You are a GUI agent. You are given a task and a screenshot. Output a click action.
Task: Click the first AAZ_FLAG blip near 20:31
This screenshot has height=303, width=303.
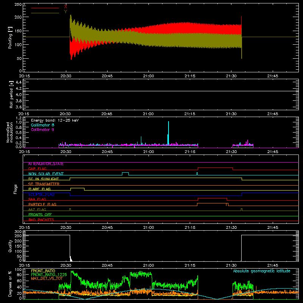tap(70, 209)
